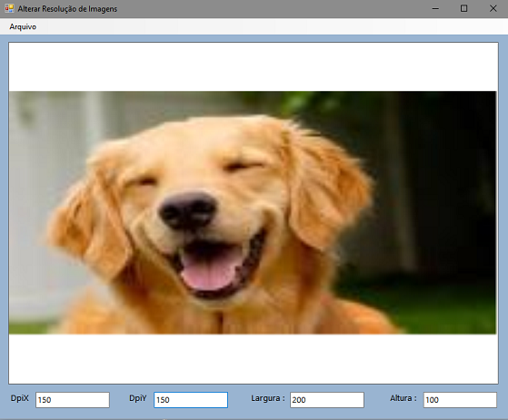Click the blank white area above the photo

[254, 66]
